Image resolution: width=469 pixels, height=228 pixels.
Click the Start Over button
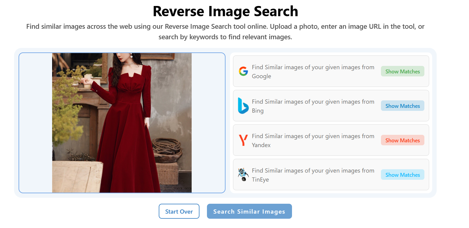click(x=179, y=211)
